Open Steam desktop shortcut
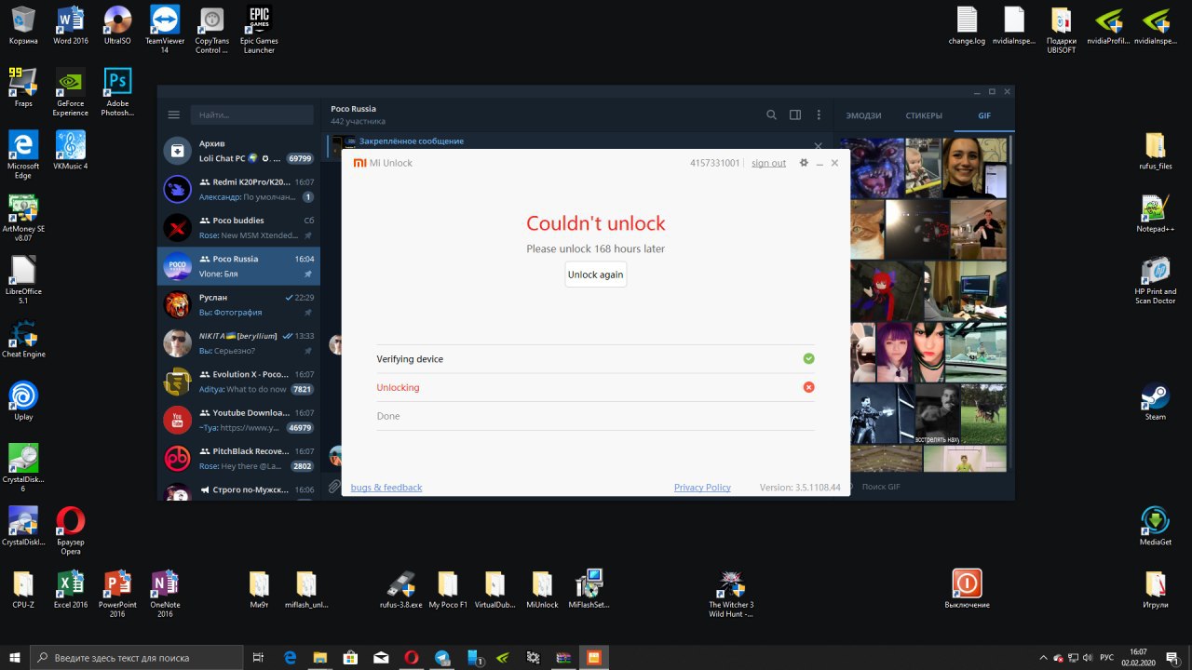 1156,401
